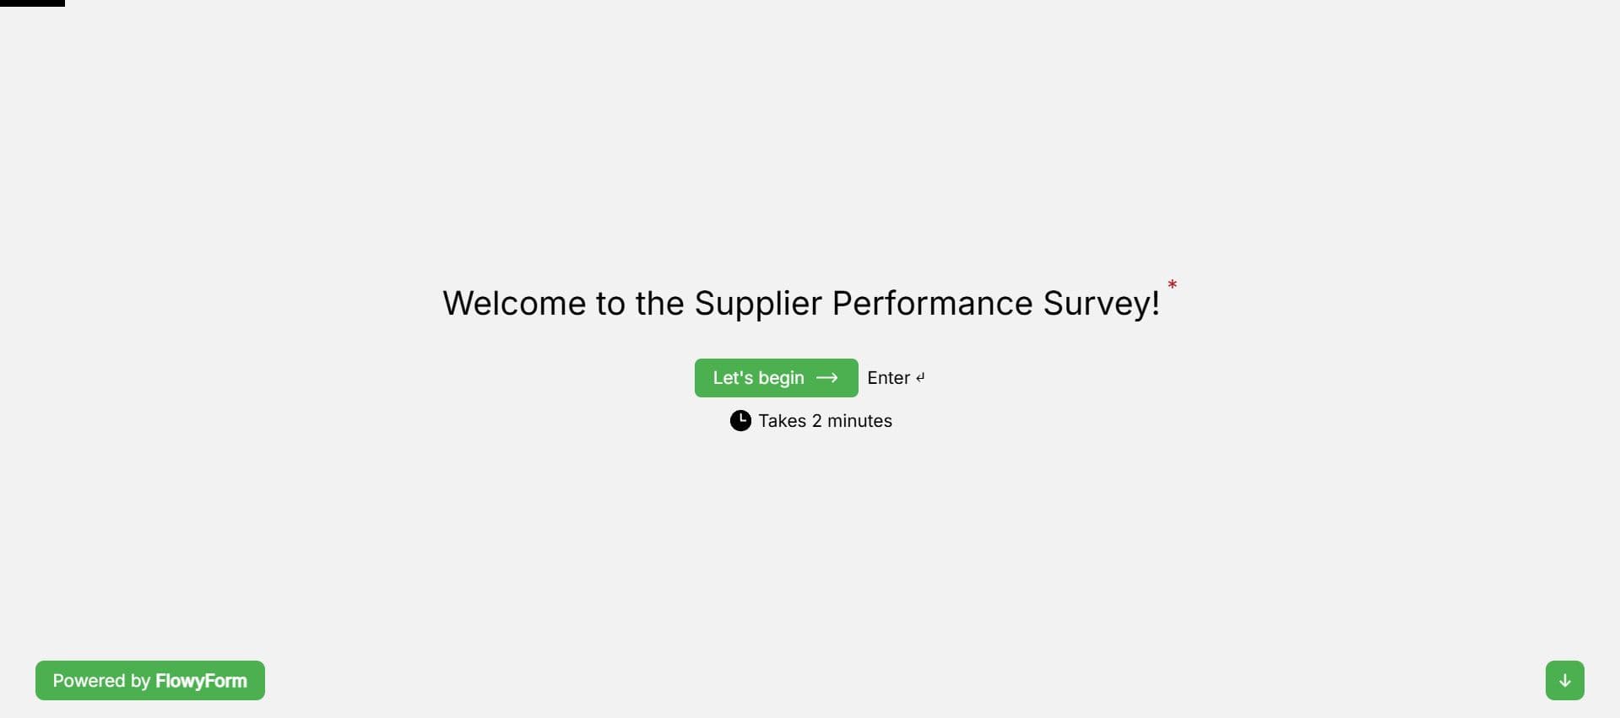Click the word "minutes" under the button

tap(859, 421)
